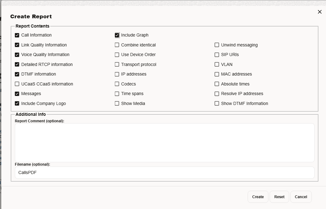
Task: Enable UCaaS CCaaS information
Action: (x=17, y=84)
